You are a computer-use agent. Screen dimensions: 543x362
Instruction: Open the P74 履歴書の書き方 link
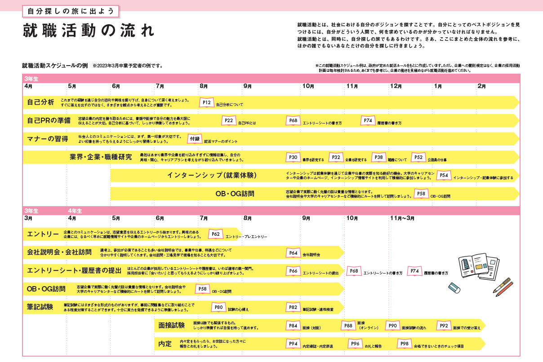coord(367,120)
